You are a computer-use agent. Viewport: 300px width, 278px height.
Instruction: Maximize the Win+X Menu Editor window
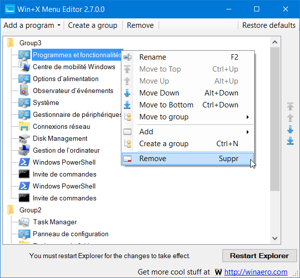[257, 9]
